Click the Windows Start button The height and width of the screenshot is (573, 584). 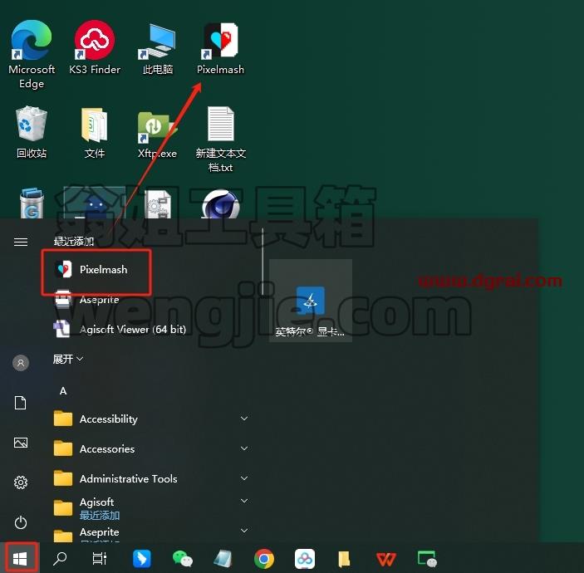tap(19, 558)
